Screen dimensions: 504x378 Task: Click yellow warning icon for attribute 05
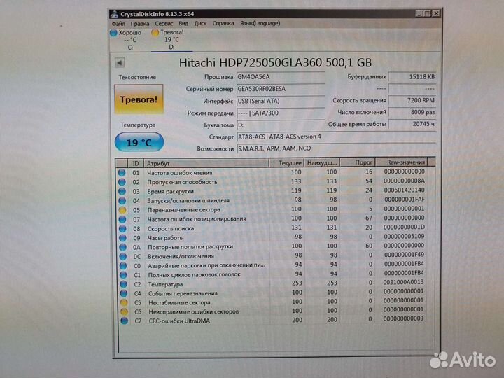pyautogui.click(x=122, y=210)
